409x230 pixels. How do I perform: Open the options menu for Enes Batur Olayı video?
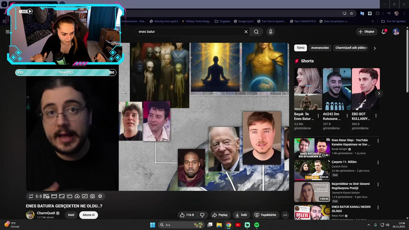pos(378,141)
